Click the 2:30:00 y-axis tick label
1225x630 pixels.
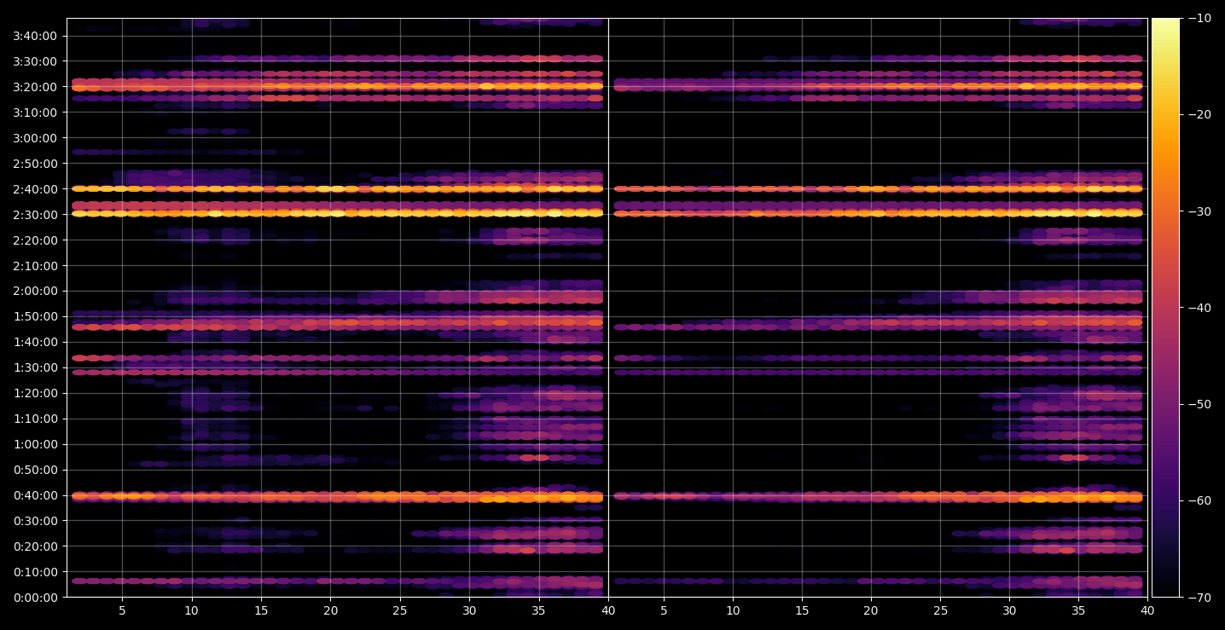click(35, 215)
